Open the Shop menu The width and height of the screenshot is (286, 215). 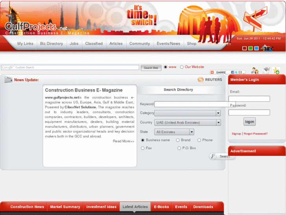tap(192, 43)
